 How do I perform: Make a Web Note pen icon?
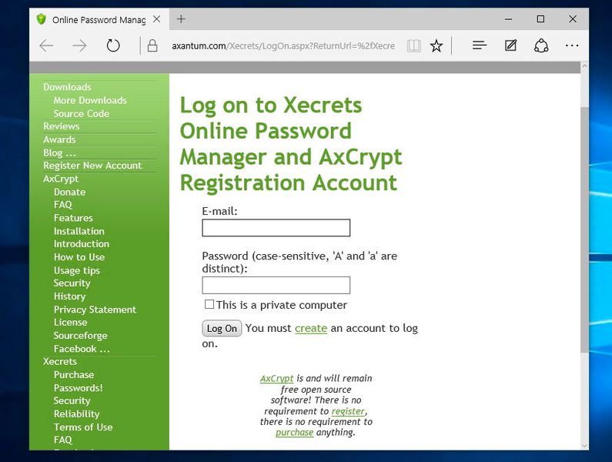510,45
